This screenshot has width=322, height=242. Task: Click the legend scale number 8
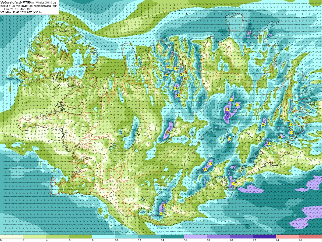click(x=93, y=240)
